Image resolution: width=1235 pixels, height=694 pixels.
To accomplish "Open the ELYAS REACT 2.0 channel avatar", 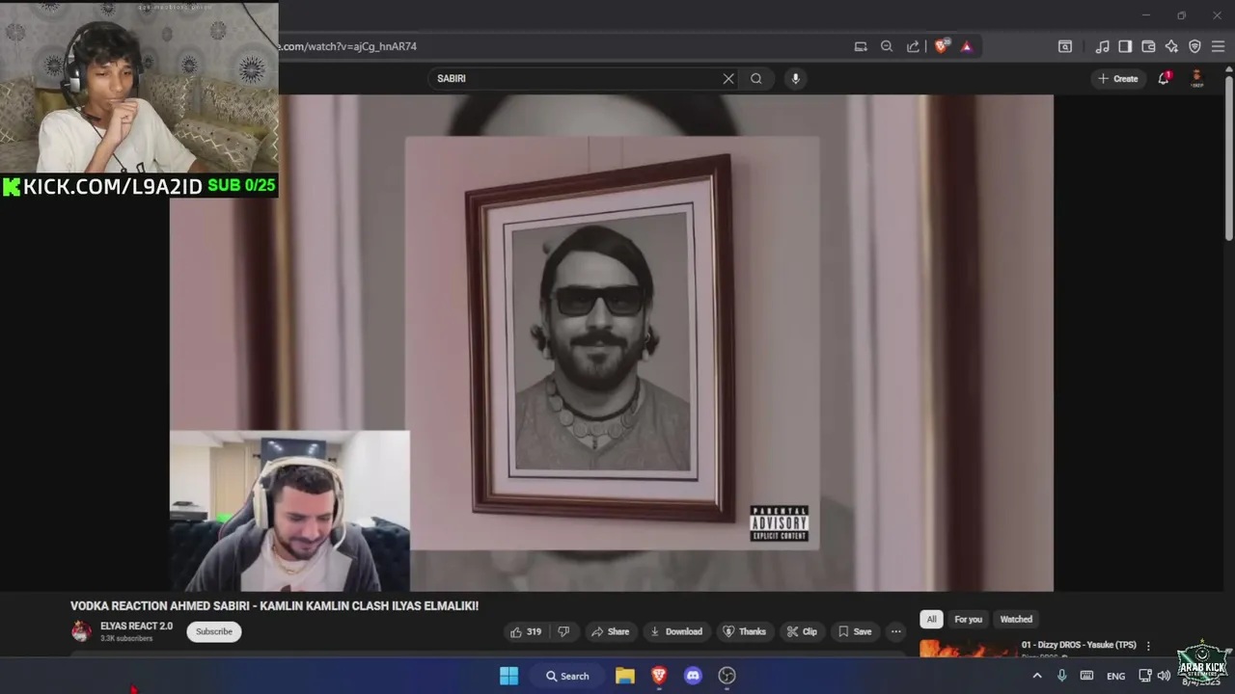I will pyautogui.click(x=82, y=631).
